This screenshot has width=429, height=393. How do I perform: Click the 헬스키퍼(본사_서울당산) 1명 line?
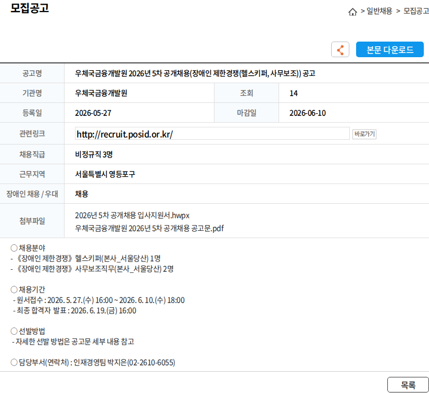[x=85, y=258]
